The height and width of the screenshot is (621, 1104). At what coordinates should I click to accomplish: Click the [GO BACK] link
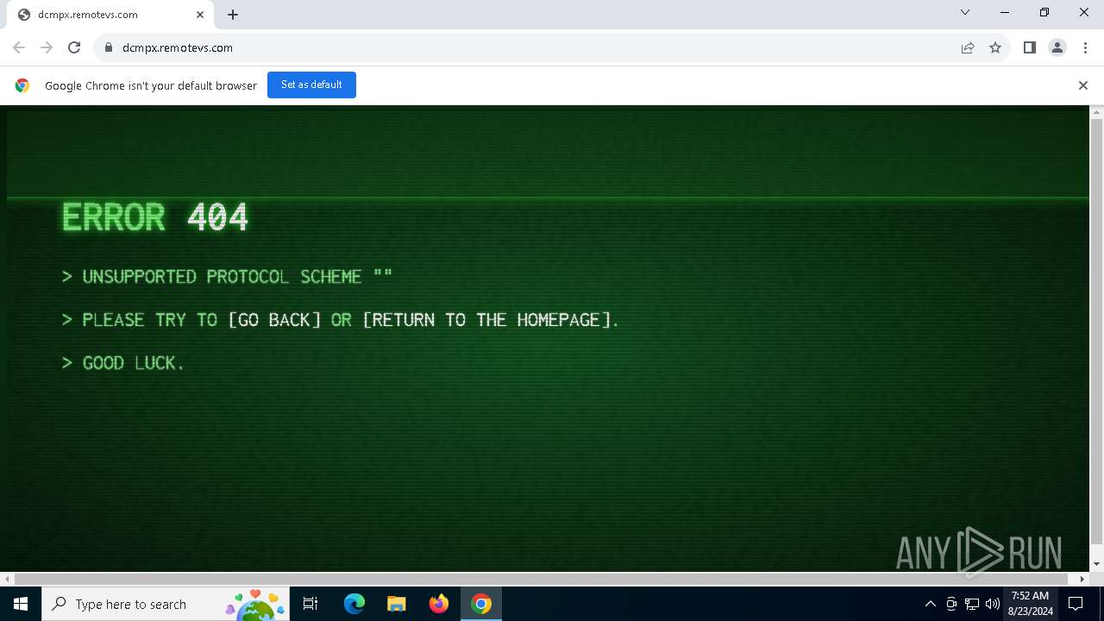click(275, 320)
